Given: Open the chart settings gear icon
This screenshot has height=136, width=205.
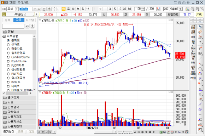Looking at the screenshot, I should pyautogui.click(x=192, y=9).
